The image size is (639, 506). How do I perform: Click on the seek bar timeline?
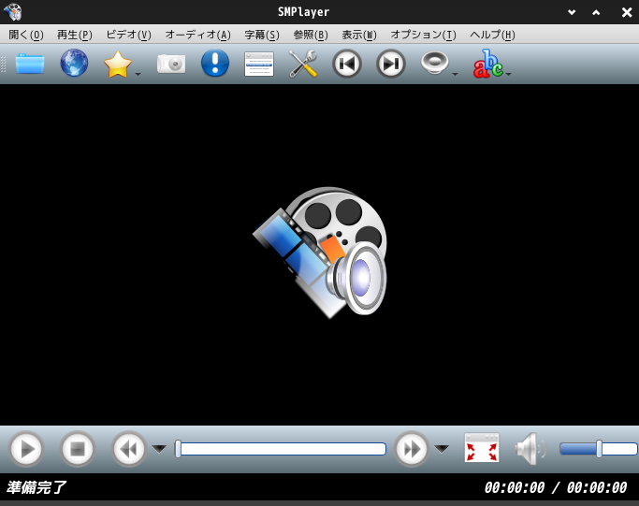(x=282, y=449)
